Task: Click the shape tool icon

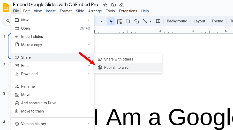Action: [x=136, y=21]
